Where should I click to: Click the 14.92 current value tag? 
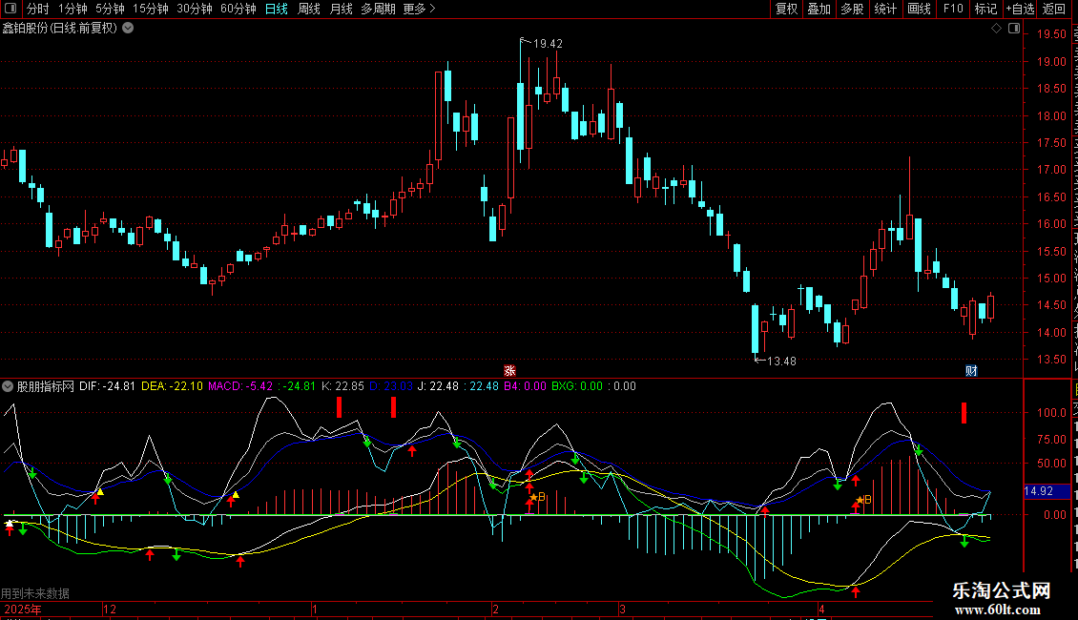pos(1040,491)
